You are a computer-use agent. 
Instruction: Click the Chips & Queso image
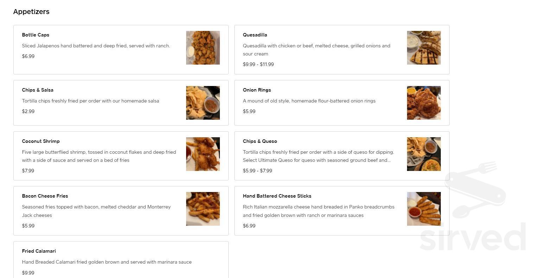424,154
